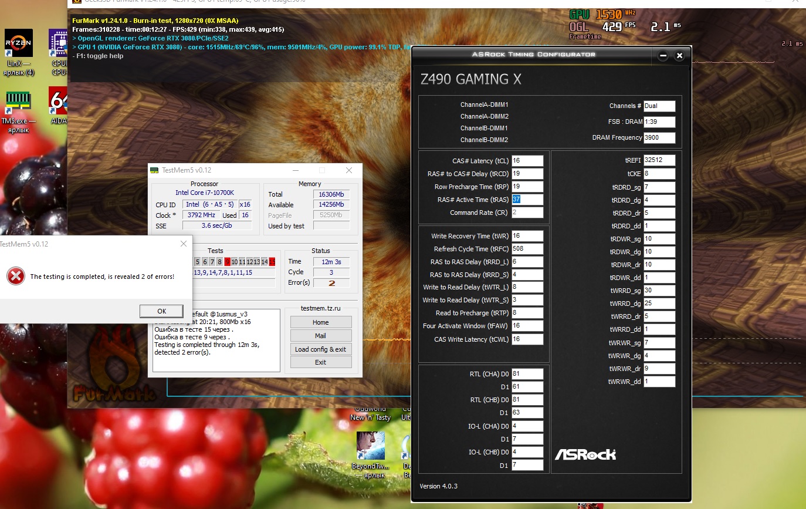Image resolution: width=806 pixels, height=509 pixels.
Task: Click the "New 'n' Tasty" desktop label
Action: tap(370, 417)
